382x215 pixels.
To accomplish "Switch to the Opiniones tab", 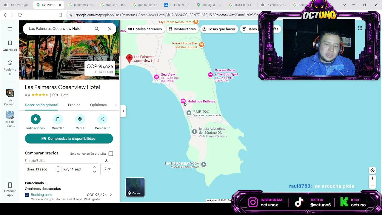I will coord(98,105).
